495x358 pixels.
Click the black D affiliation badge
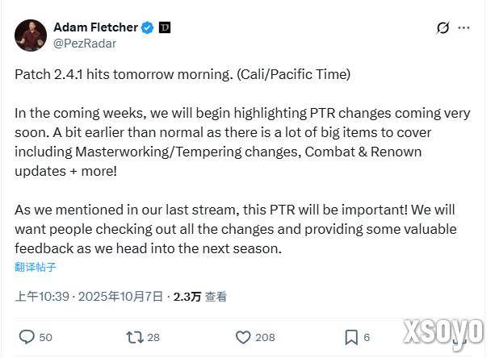point(164,27)
